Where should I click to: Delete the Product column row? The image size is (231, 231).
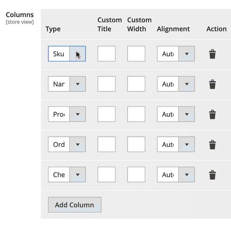click(x=213, y=114)
